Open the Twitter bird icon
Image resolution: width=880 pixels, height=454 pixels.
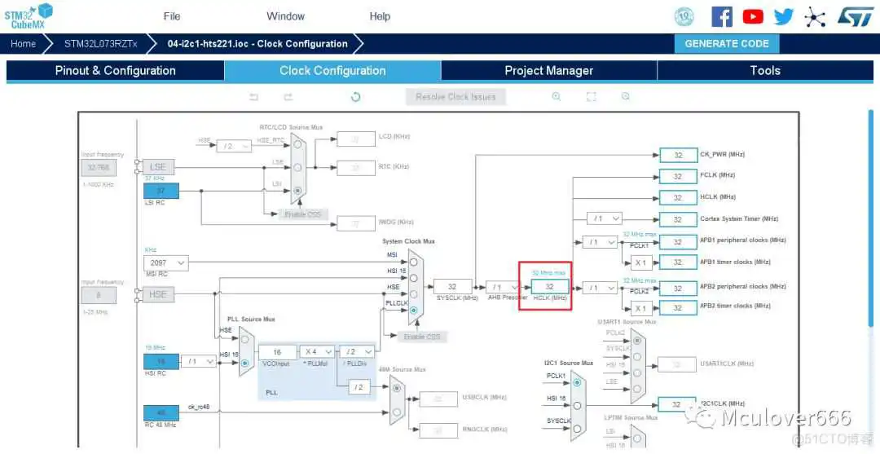click(783, 16)
